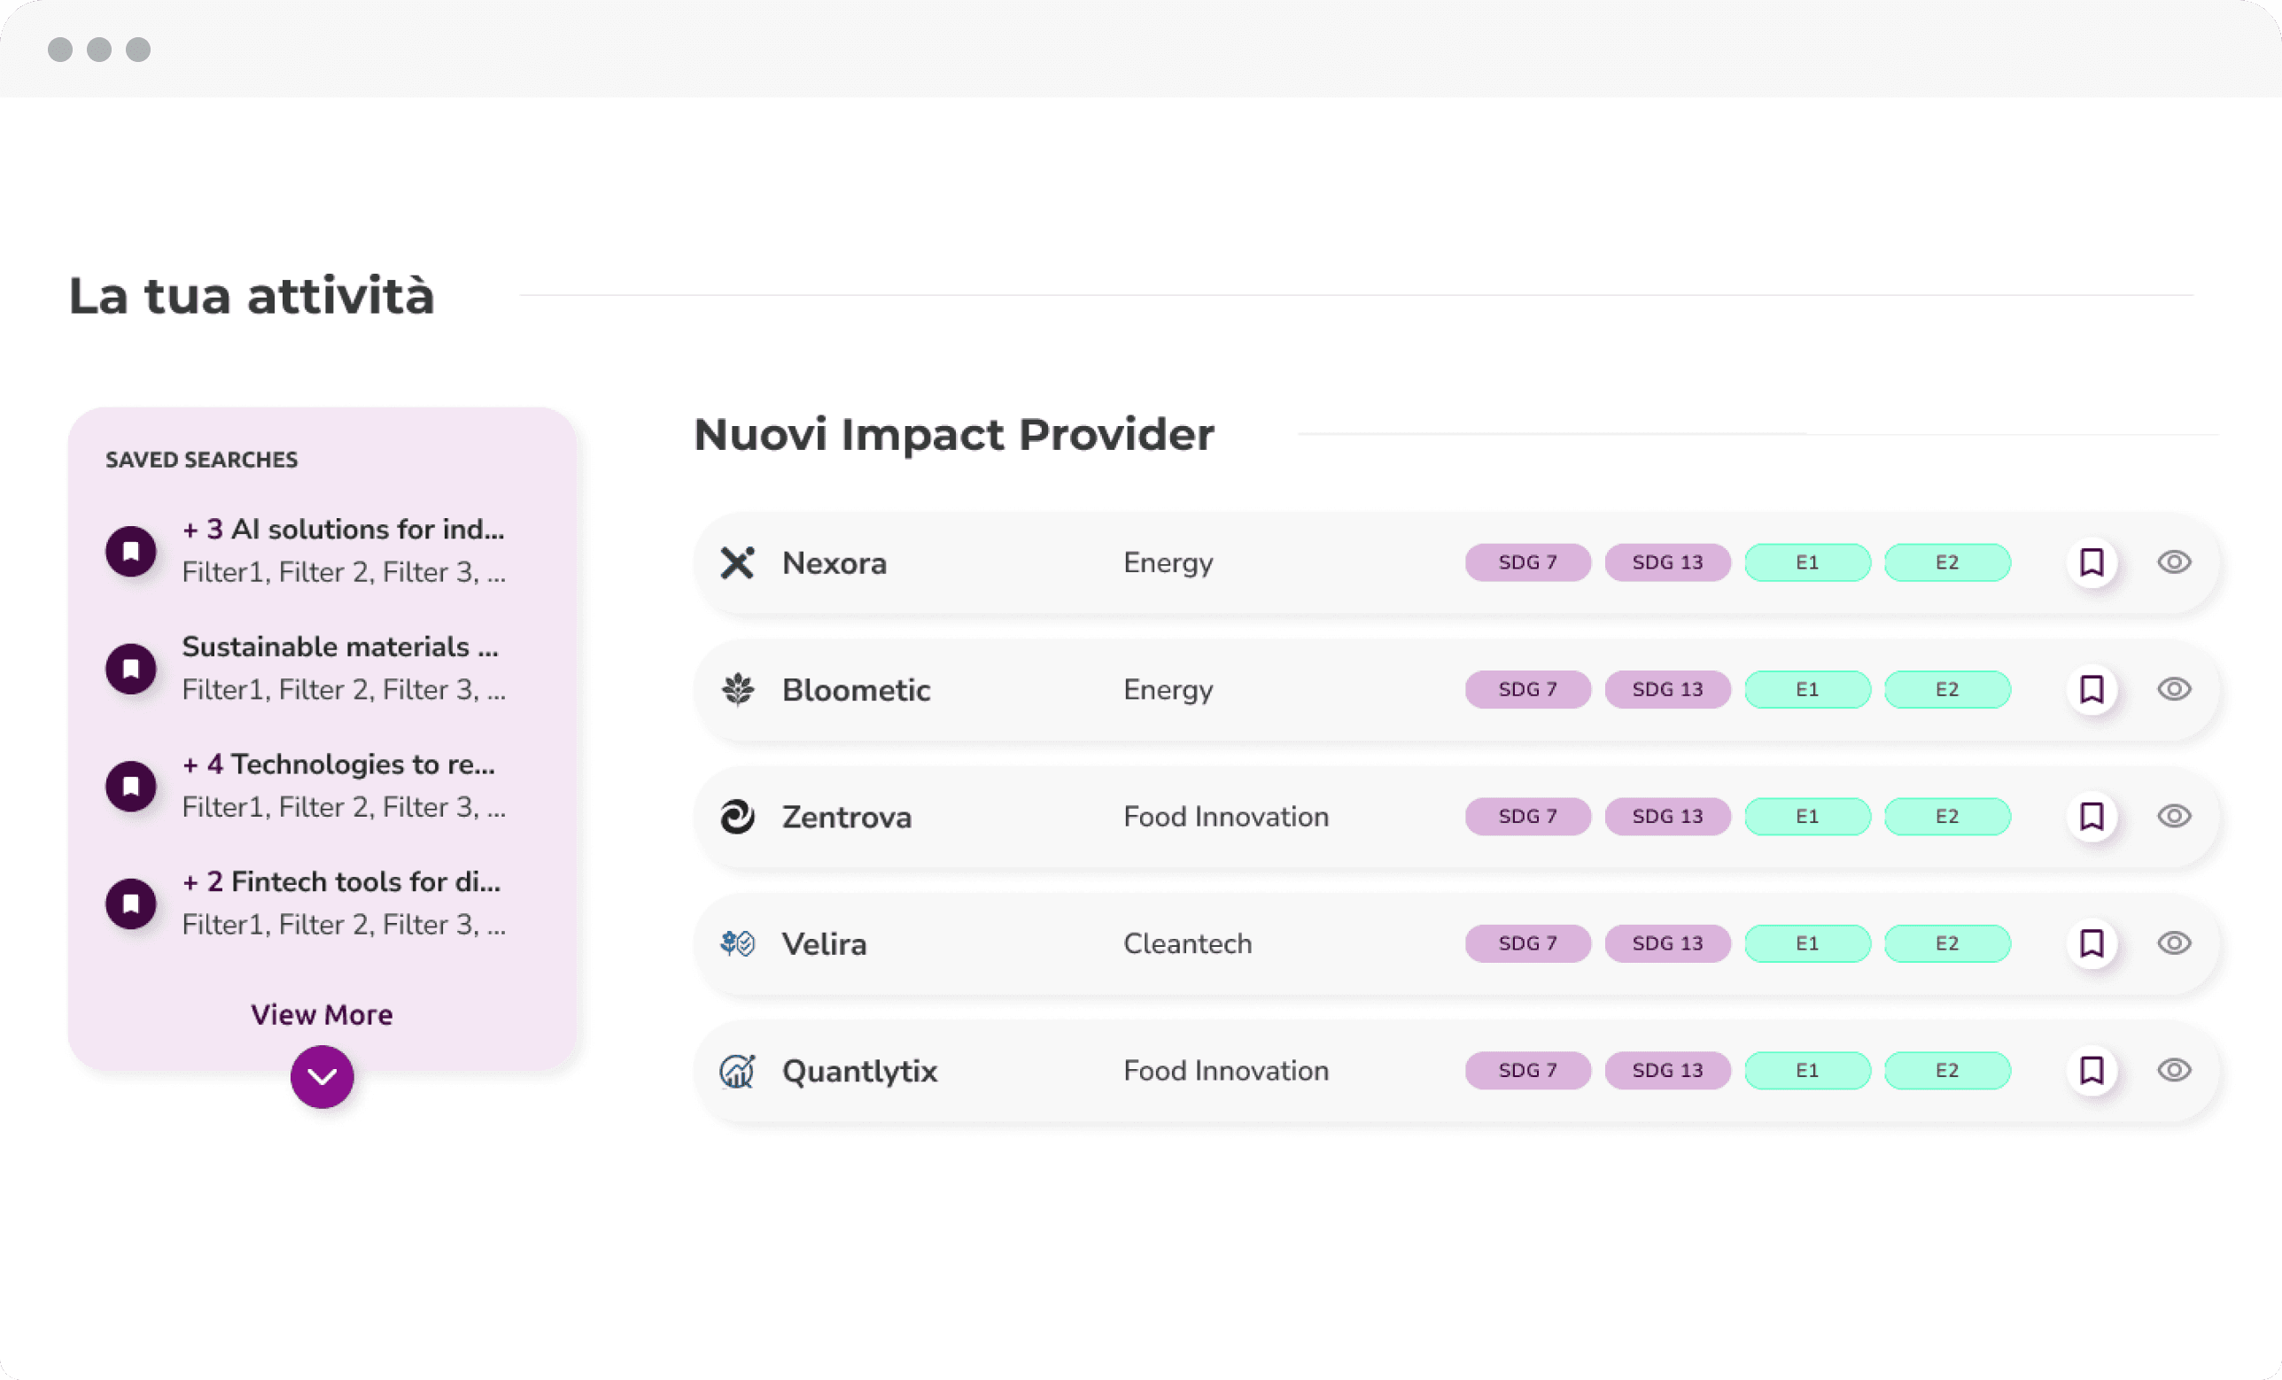The width and height of the screenshot is (2282, 1380).
Task: Toggle visibility eye for Velira row
Action: point(2173,942)
